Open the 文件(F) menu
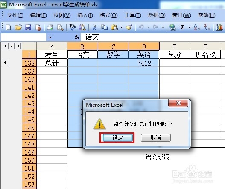225x189 pixels. pos(15,15)
